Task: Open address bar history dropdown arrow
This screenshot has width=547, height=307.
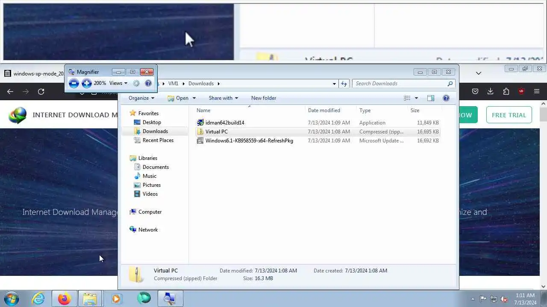Action: coord(334,84)
